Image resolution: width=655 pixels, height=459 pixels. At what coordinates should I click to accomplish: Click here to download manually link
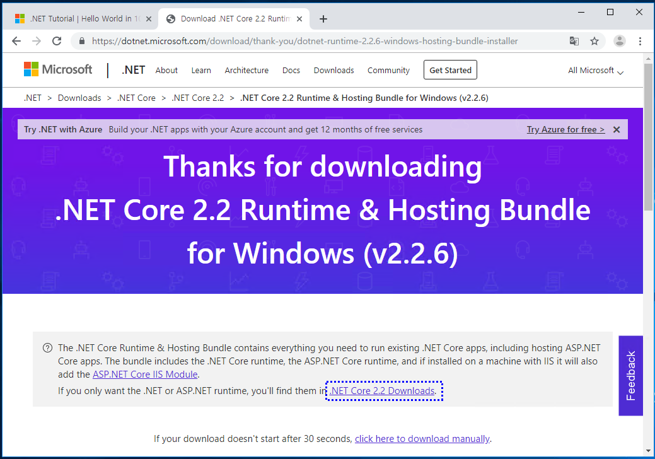coord(422,439)
